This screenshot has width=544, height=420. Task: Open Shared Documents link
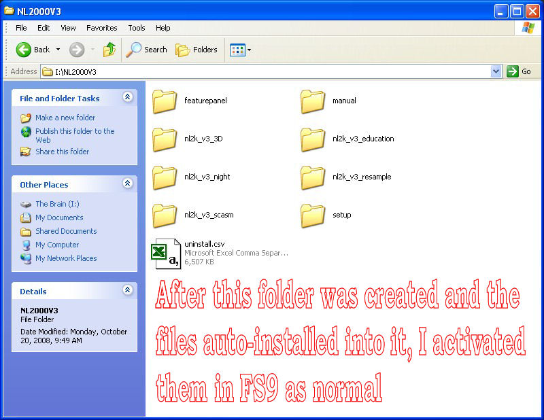coord(66,231)
